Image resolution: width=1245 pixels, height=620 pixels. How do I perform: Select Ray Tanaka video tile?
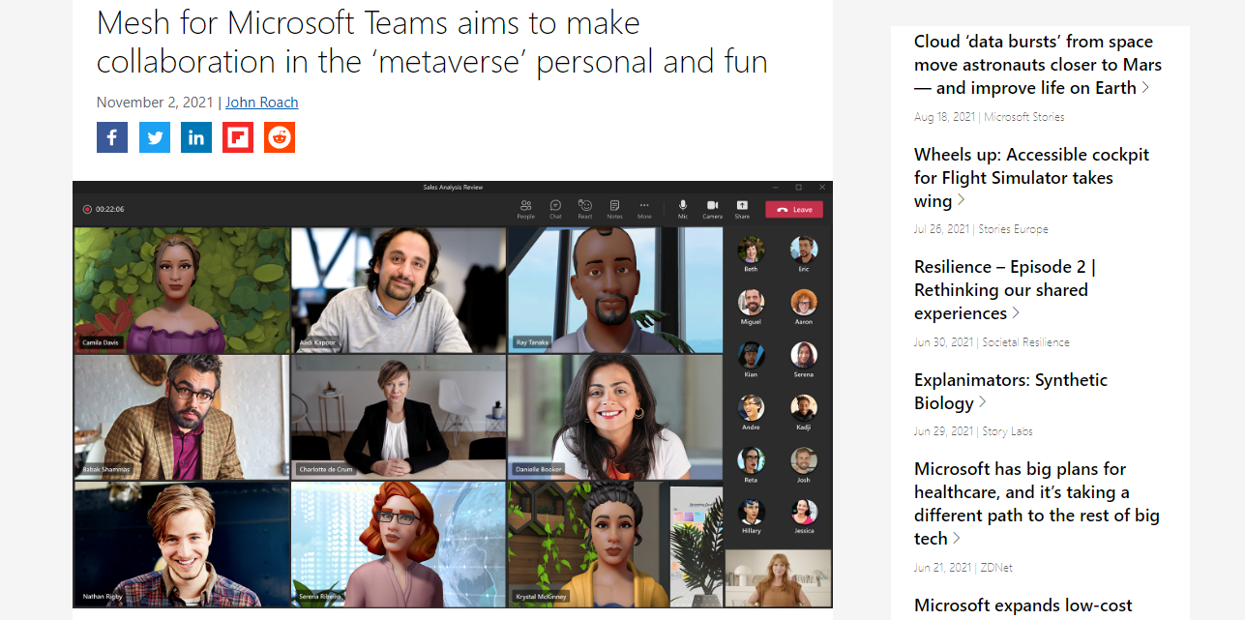click(x=615, y=290)
